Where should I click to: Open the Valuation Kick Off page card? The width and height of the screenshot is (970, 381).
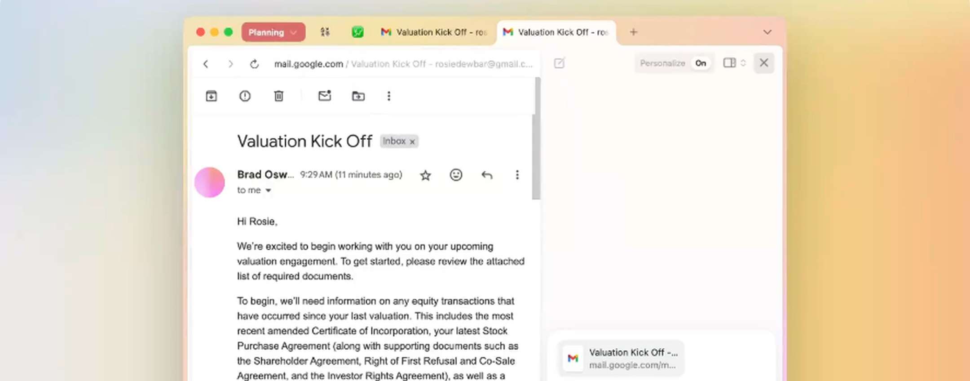[x=621, y=358]
